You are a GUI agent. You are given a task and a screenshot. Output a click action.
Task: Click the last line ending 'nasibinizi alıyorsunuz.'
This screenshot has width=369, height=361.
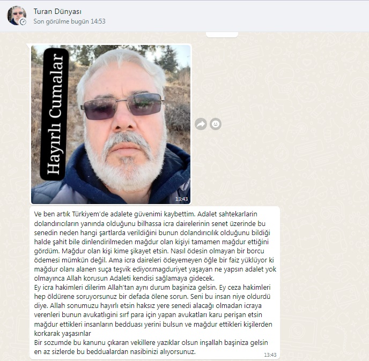[115, 351]
